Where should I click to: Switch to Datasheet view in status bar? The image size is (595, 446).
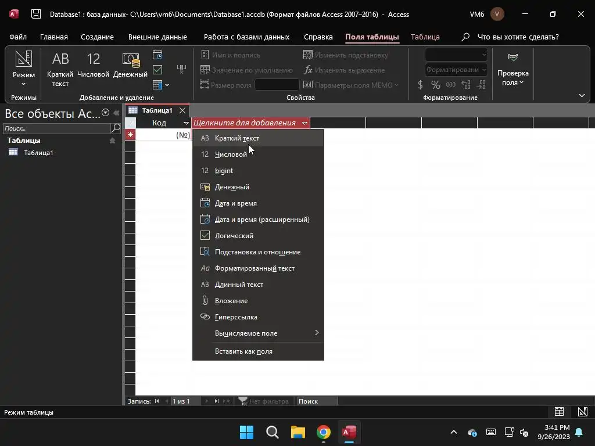[x=559, y=412]
